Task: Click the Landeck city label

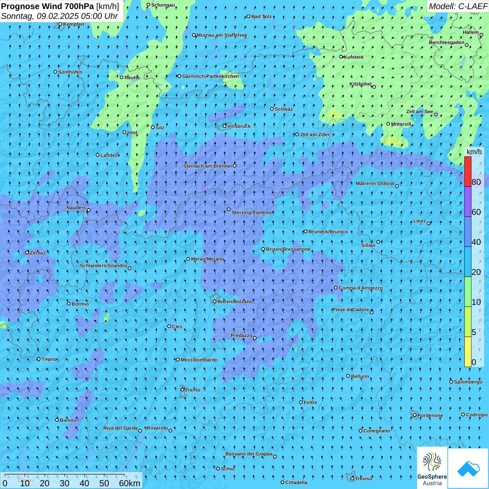Action: (x=110, y=155)
